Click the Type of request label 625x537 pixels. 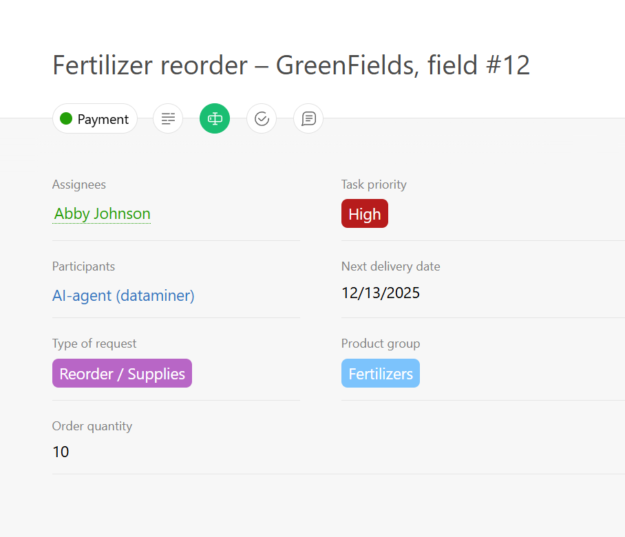(94, 344)
